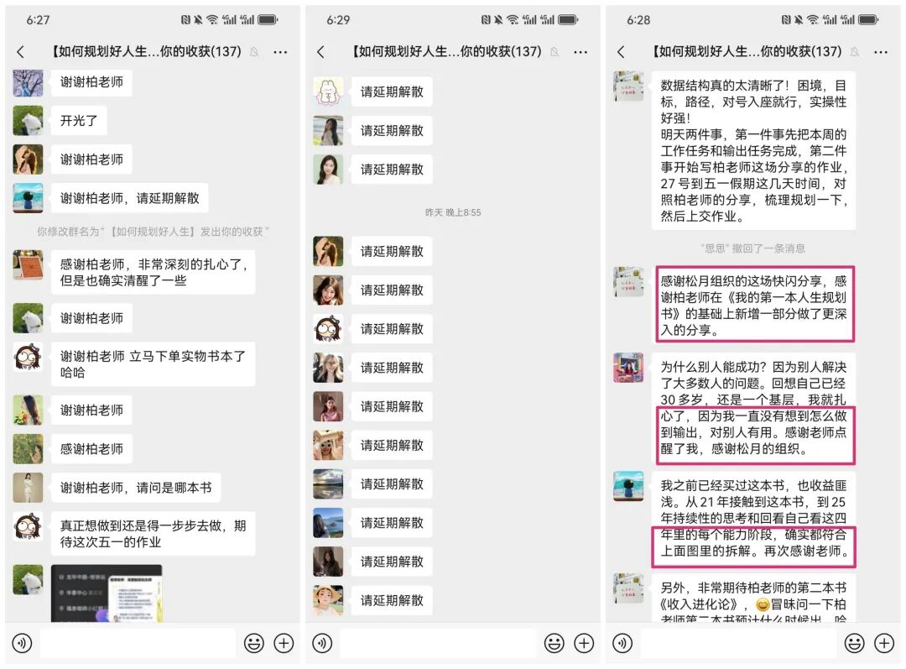
Task: Tap the battery icon beside the 6:27 clock
Action: (268, 19)
